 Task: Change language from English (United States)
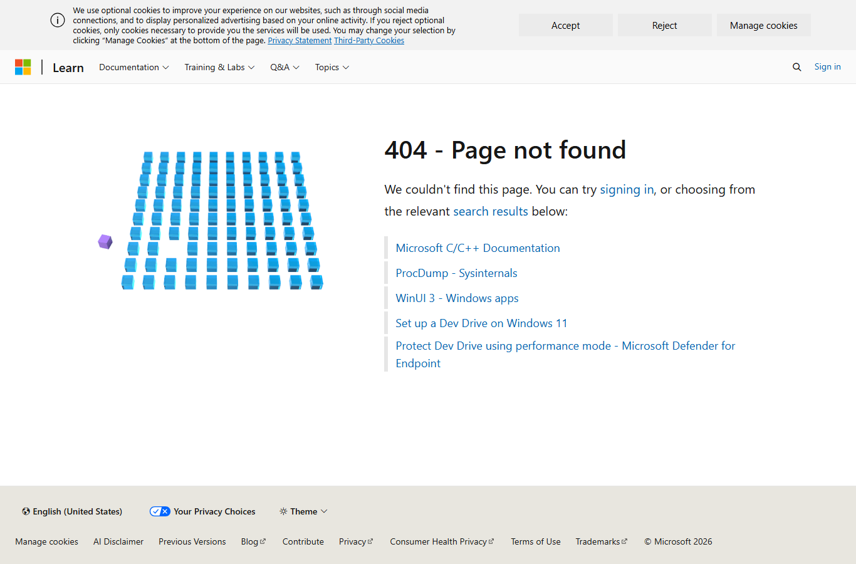tap(72, 511)
